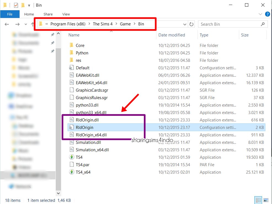Select the Simulation_x64.dll file icon
This screenshot has width=272, height=204.
coord(72,150)
